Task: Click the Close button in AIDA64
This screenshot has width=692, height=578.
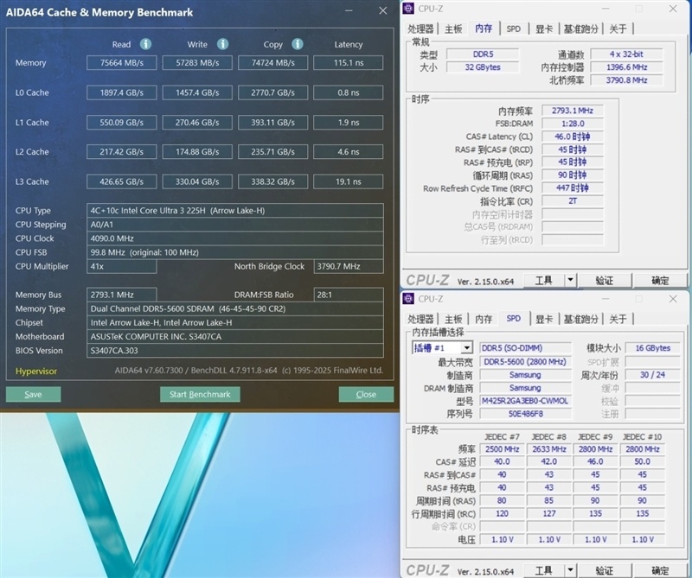Action: (x=366, y=394)
